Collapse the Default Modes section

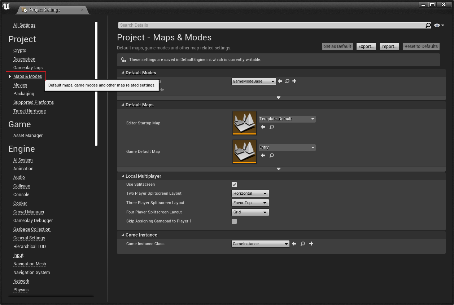(123, 73)
